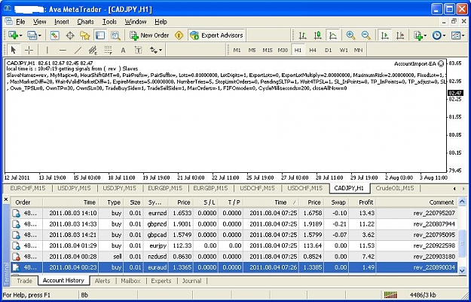Select the Vertical Line drawing tool

47,51
